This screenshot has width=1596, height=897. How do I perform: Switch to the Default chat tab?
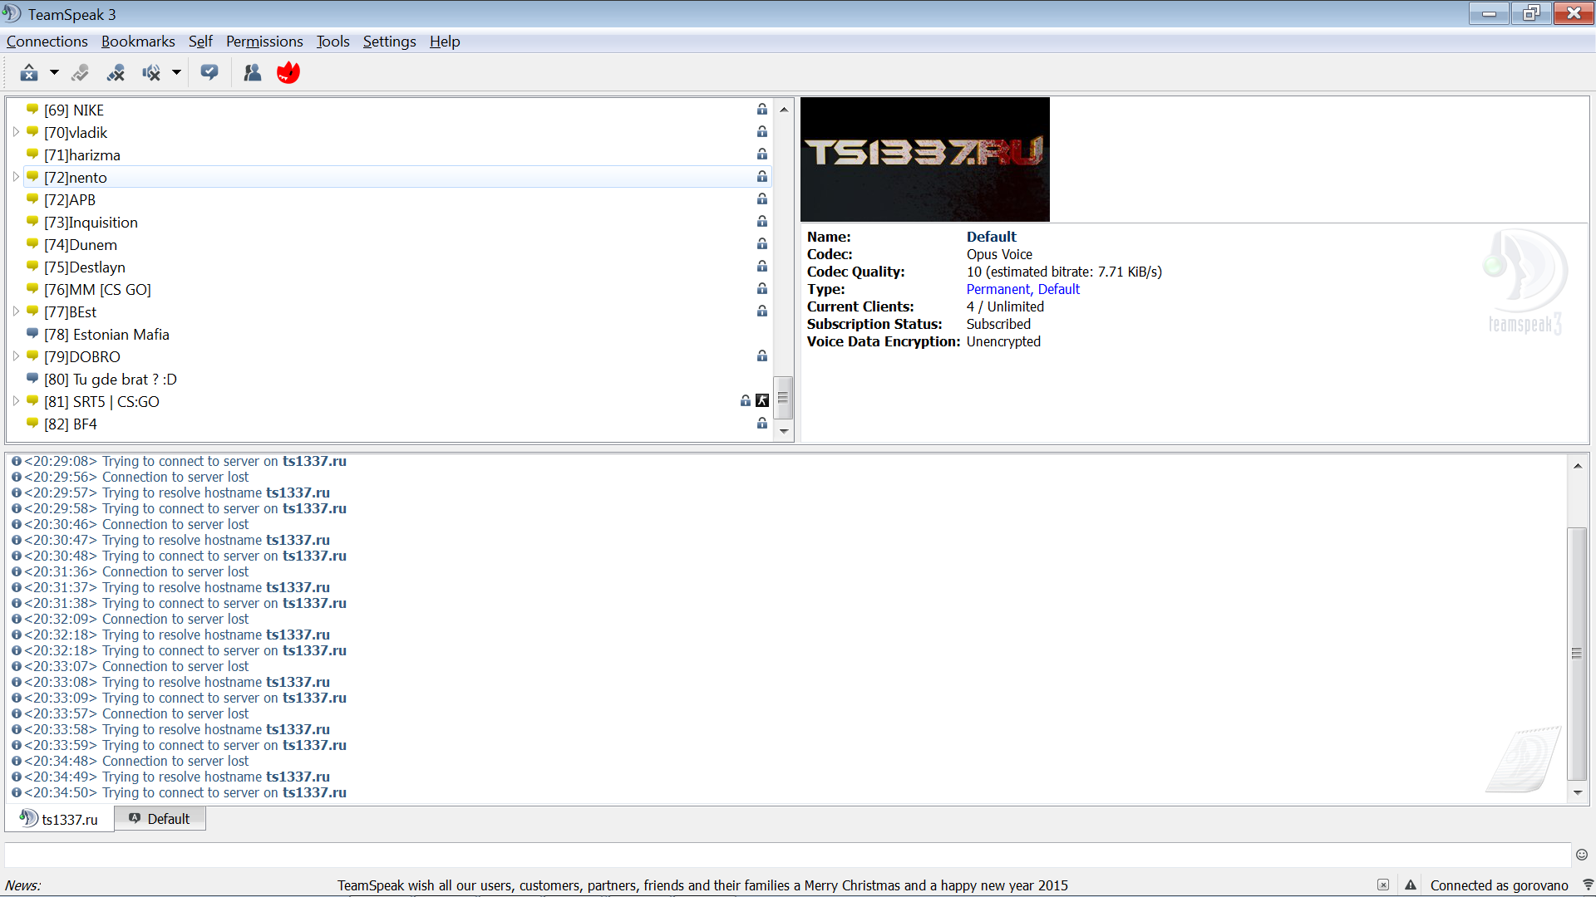click(x=160, y=819)
